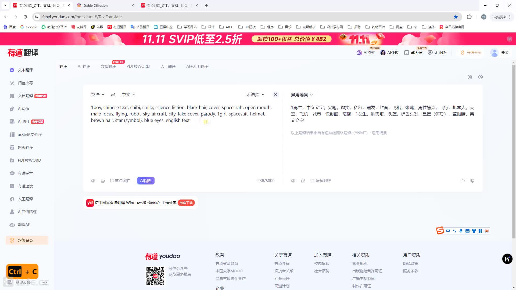Copy the source text icon
Viewport: 516px width, 290px height.
(x=103, y=181)
